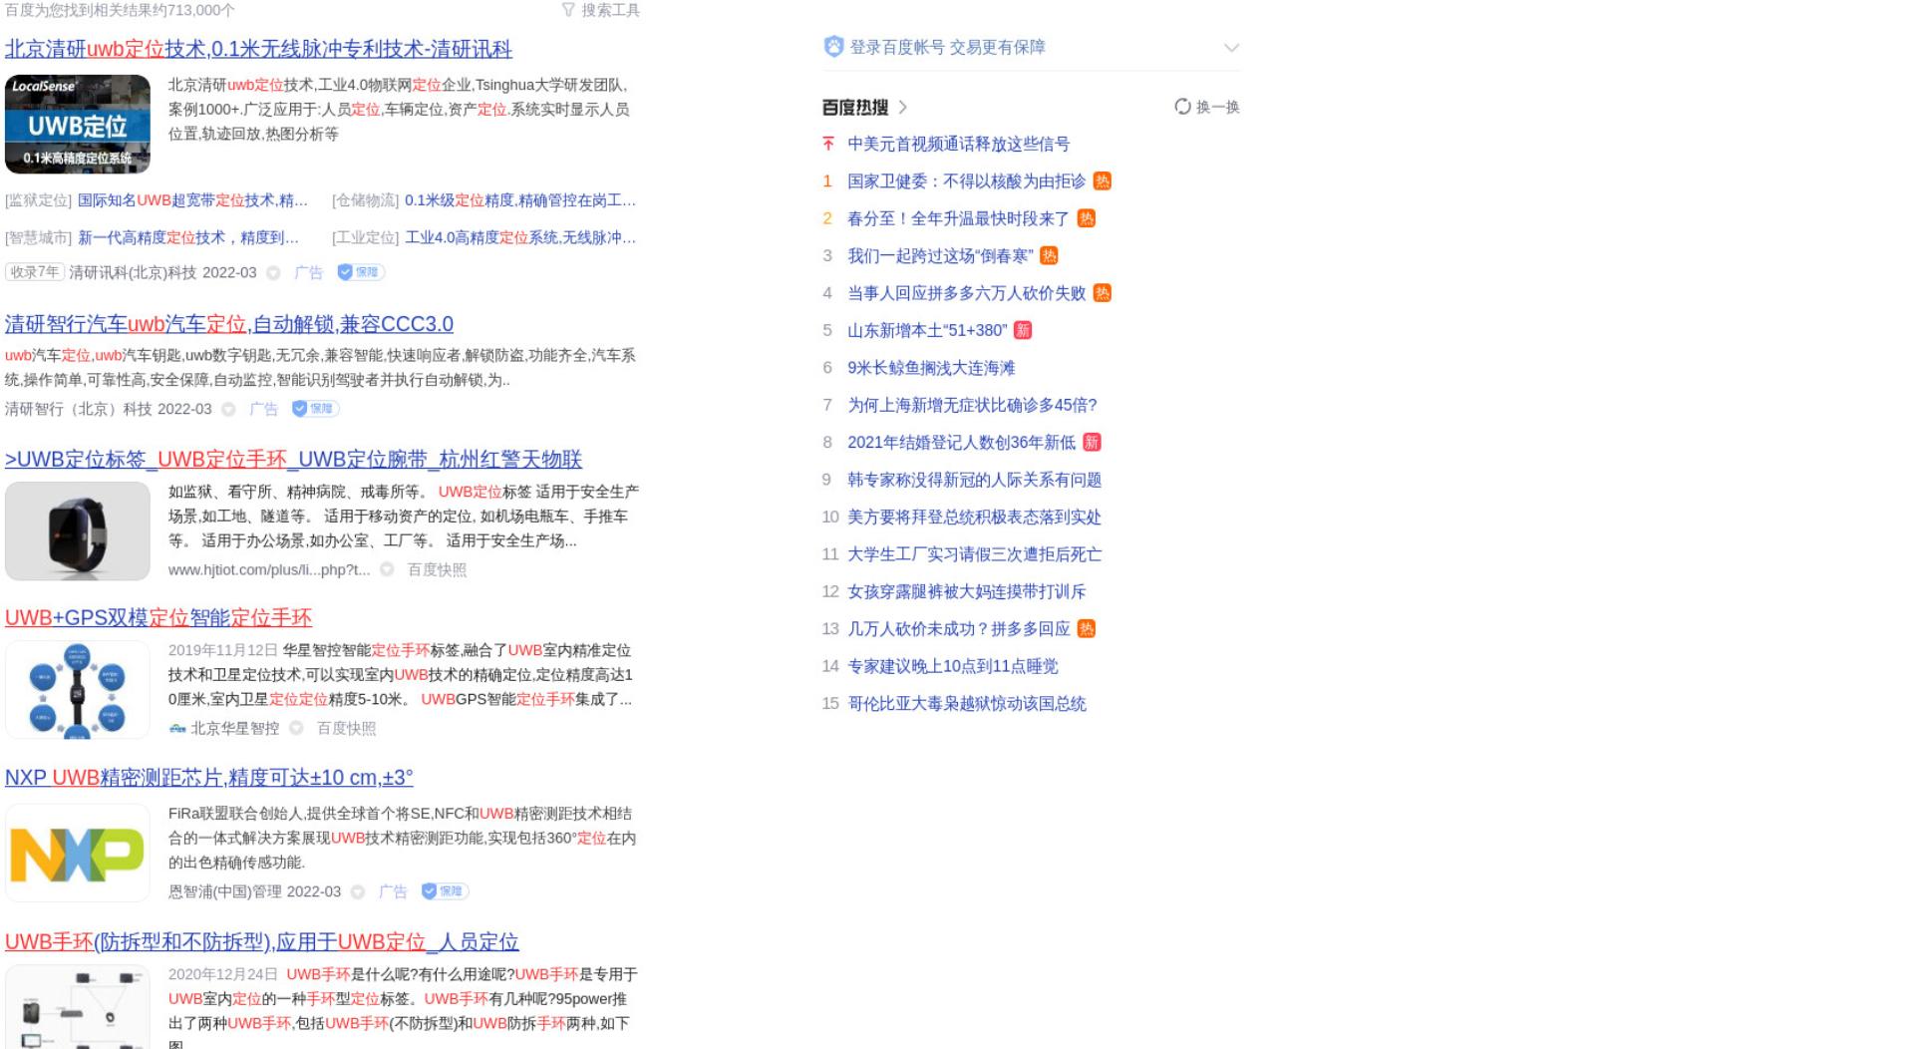Click the circle icon after 恩智浦(中国)管理 2022-03

[x=358, y=891]
